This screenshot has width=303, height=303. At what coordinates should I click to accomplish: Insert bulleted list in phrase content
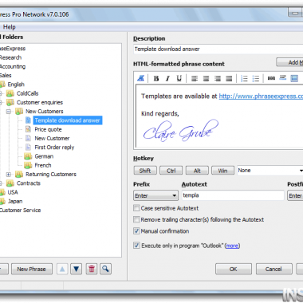256,78
